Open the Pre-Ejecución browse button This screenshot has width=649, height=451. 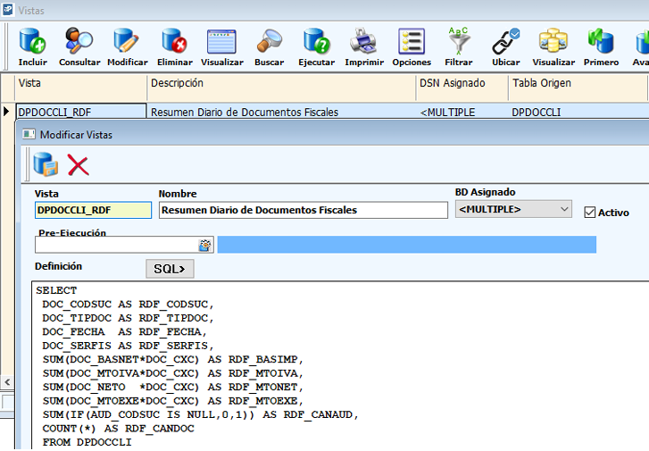coord(205,245)
